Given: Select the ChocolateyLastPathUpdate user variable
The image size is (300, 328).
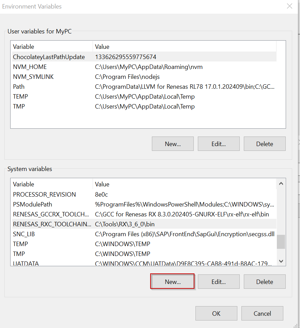Looking at the screenshot, I should pos(49,57).
